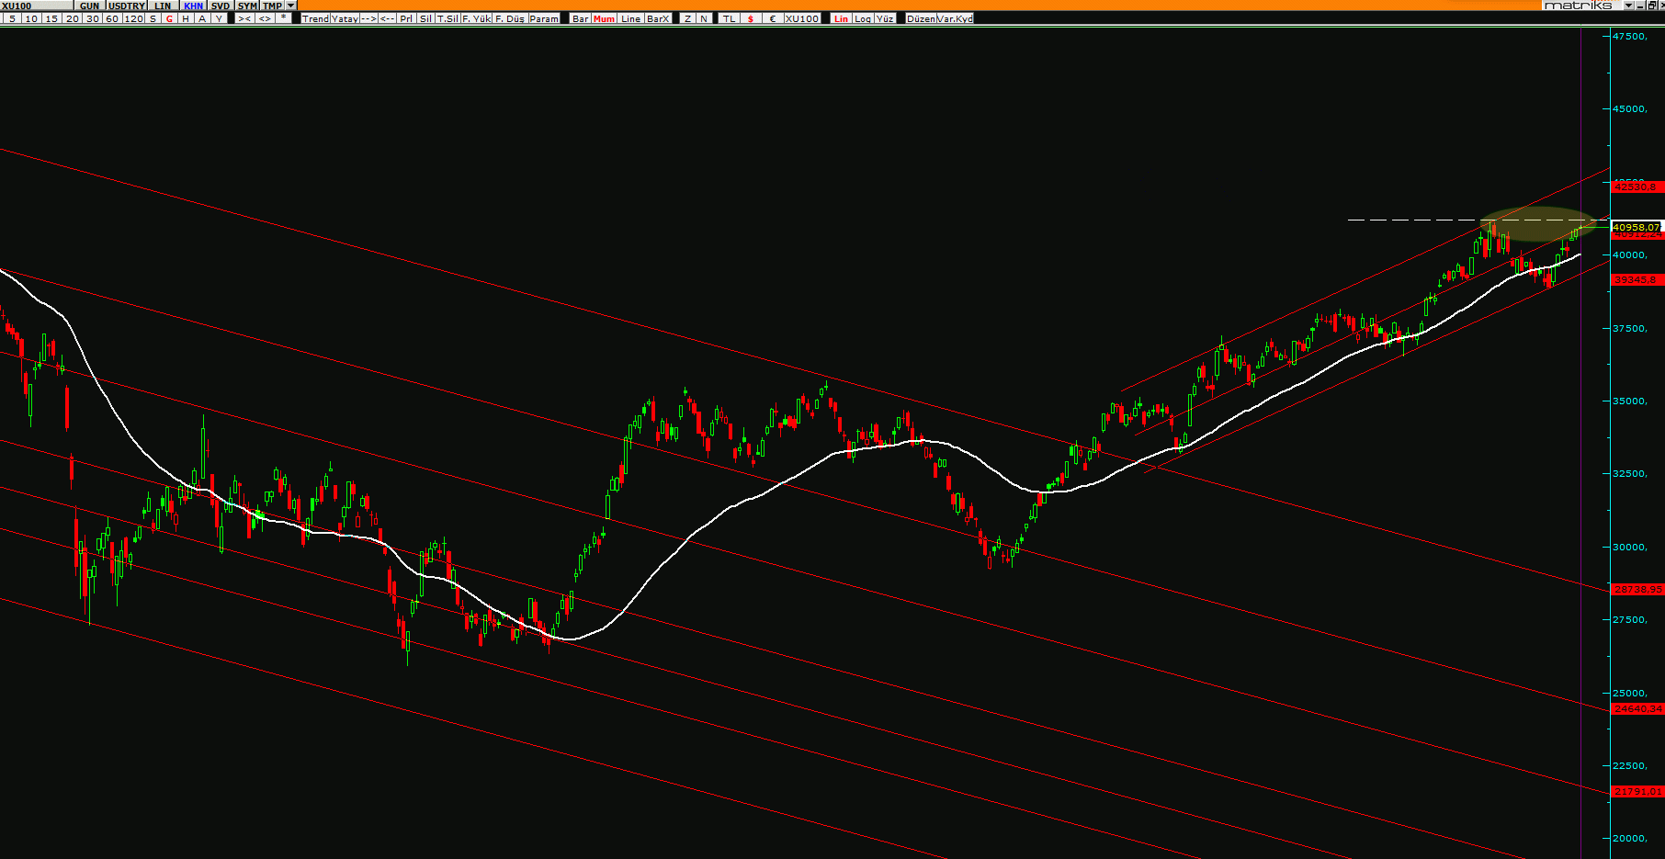Click the XU100 symbol input field
The width and height of the screenshot is (1665, 859).
[37, 6]
